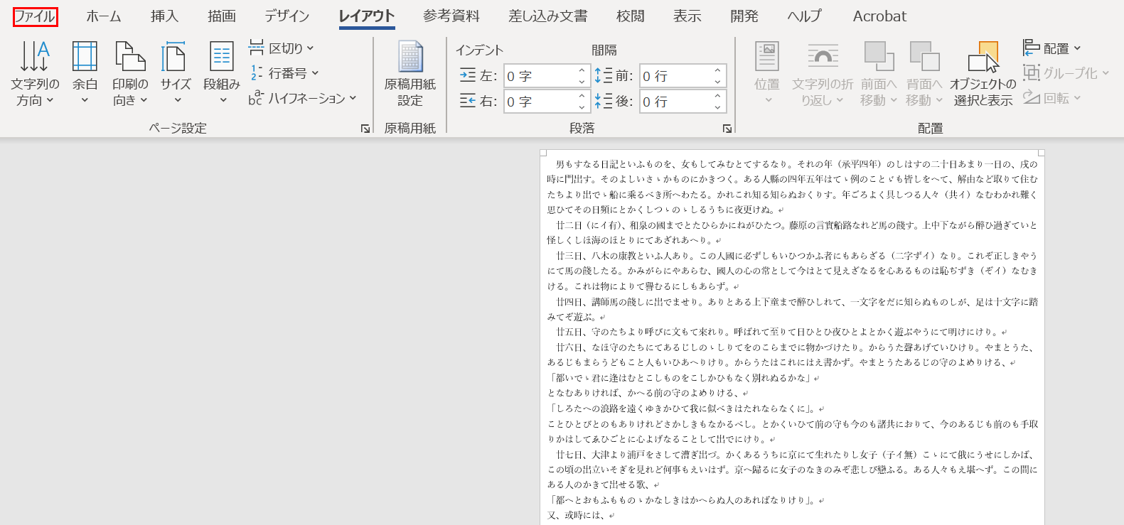Click the 段組み columns icon
The width and height of the screenshot is (1124, 525).
[x=222, y=57]
